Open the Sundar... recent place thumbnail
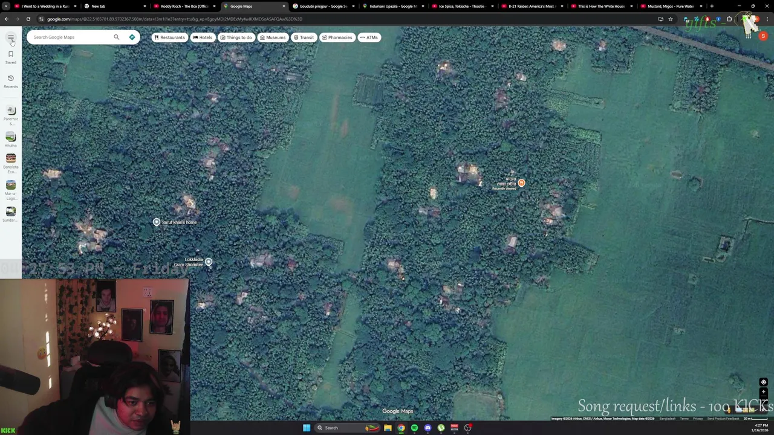Image resolution: width=774 pixels, height=435 pixels. tap(10, 211)
